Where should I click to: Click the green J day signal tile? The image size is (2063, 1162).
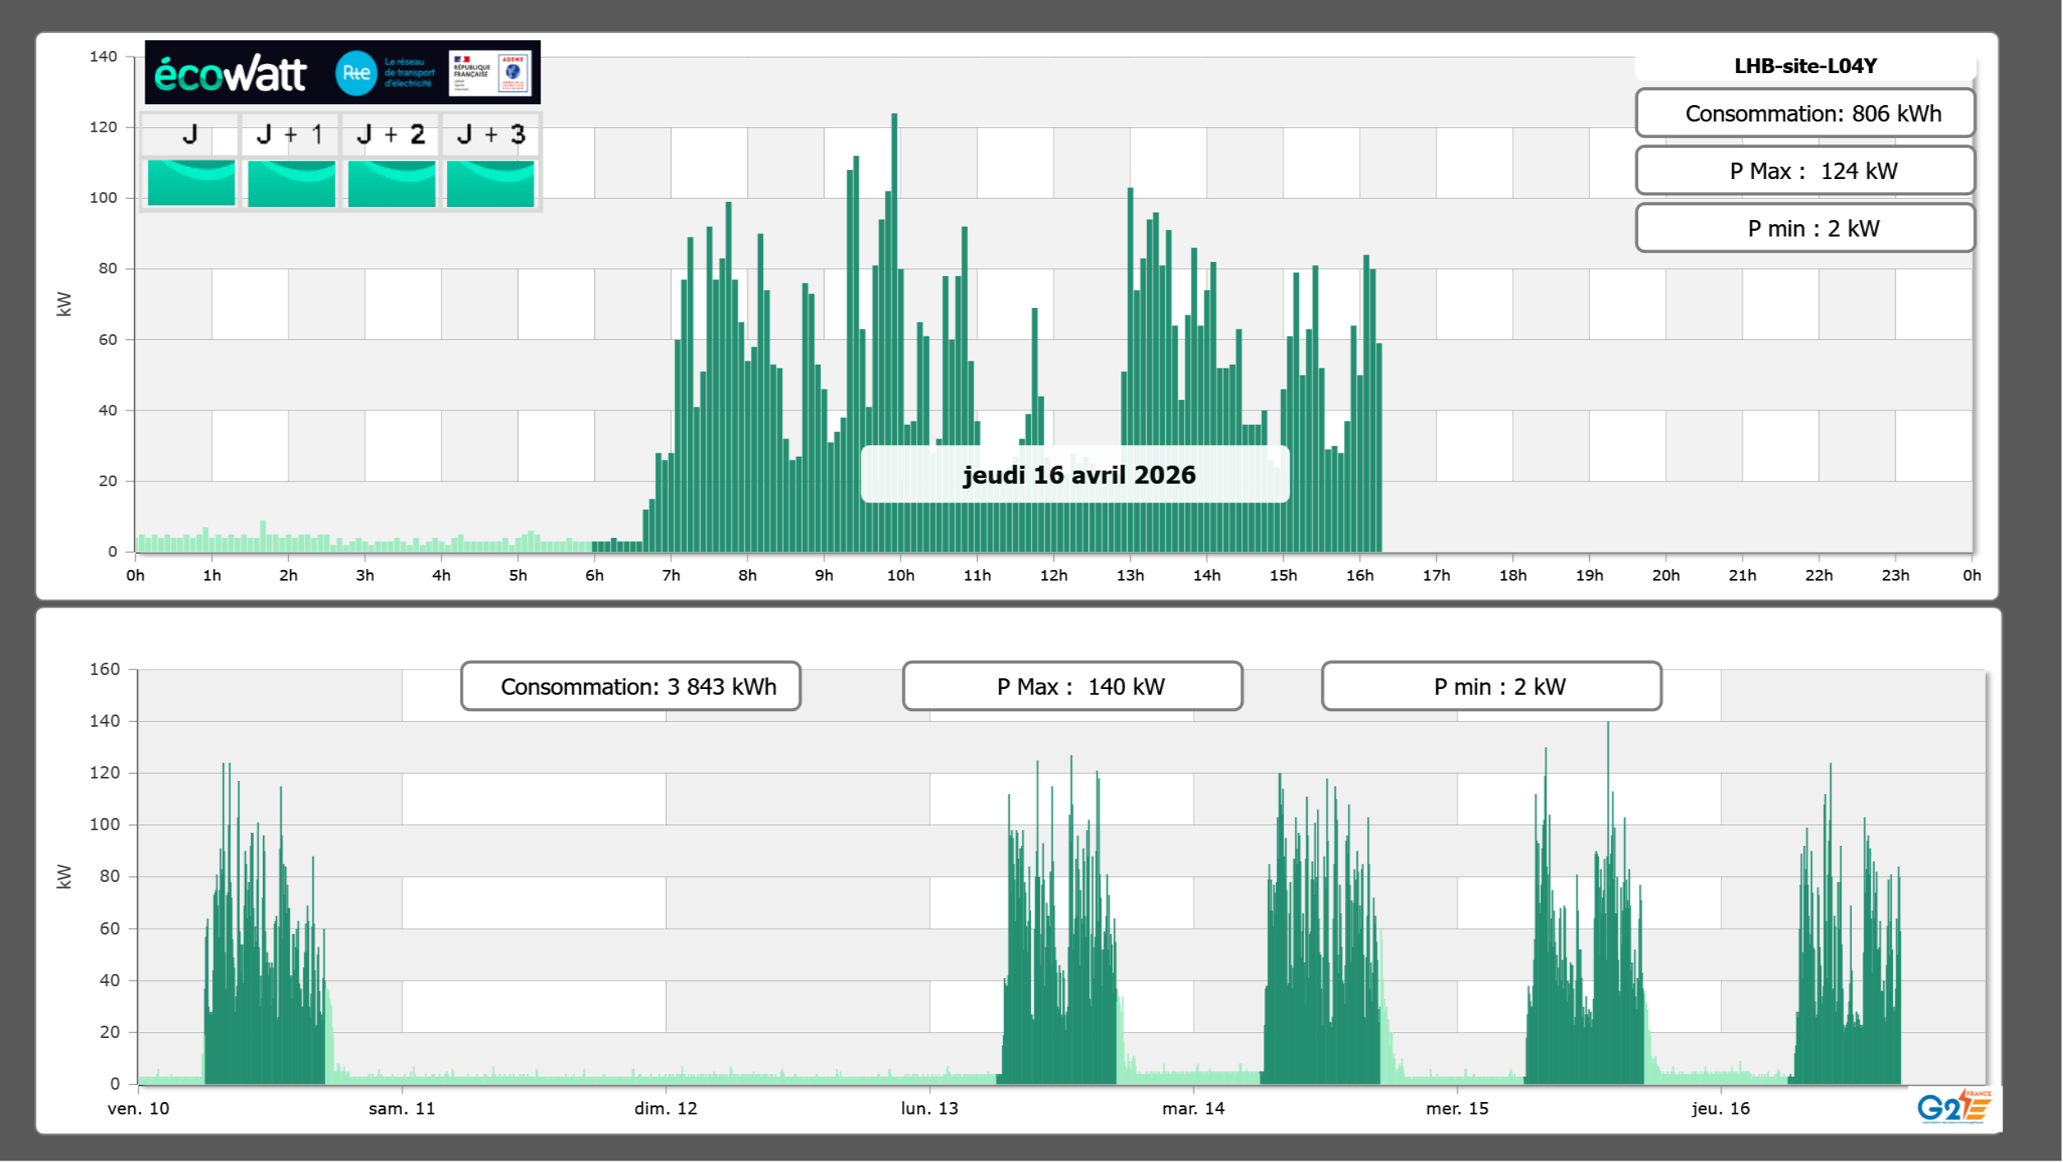[191, 182]
